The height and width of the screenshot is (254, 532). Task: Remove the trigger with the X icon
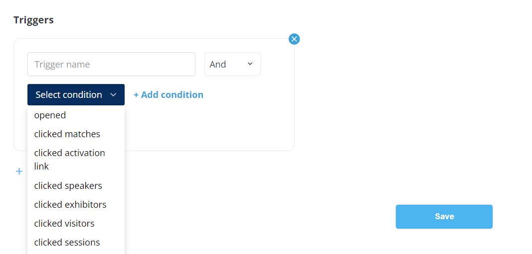coord(294,39)
